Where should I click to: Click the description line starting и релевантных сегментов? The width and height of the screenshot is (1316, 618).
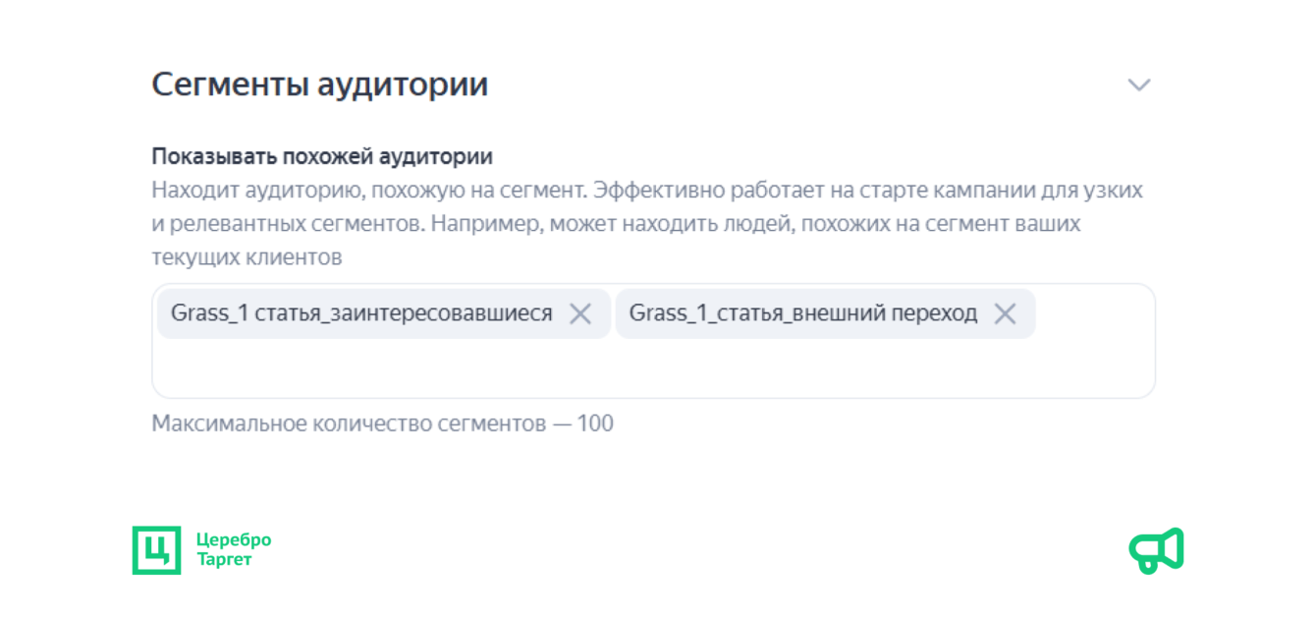click(x=616, y=223)
